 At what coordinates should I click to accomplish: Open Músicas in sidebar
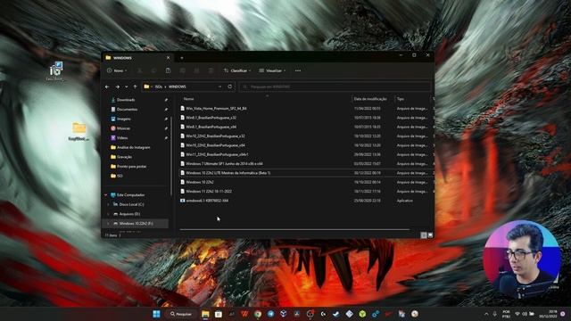(x=123, y=128)
